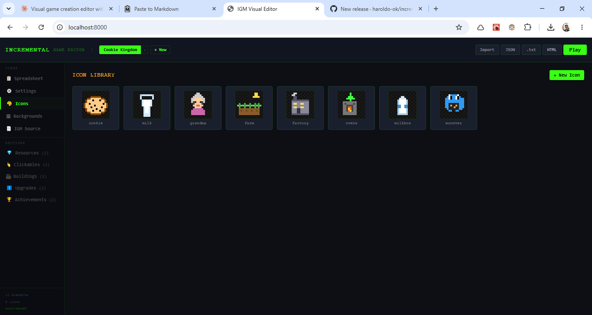Select the ovens icon card

click(x=351, y=108)
